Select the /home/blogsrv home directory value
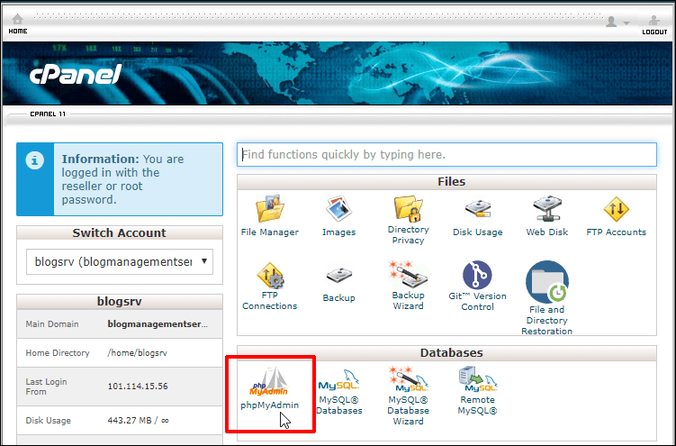 [137, 353]
